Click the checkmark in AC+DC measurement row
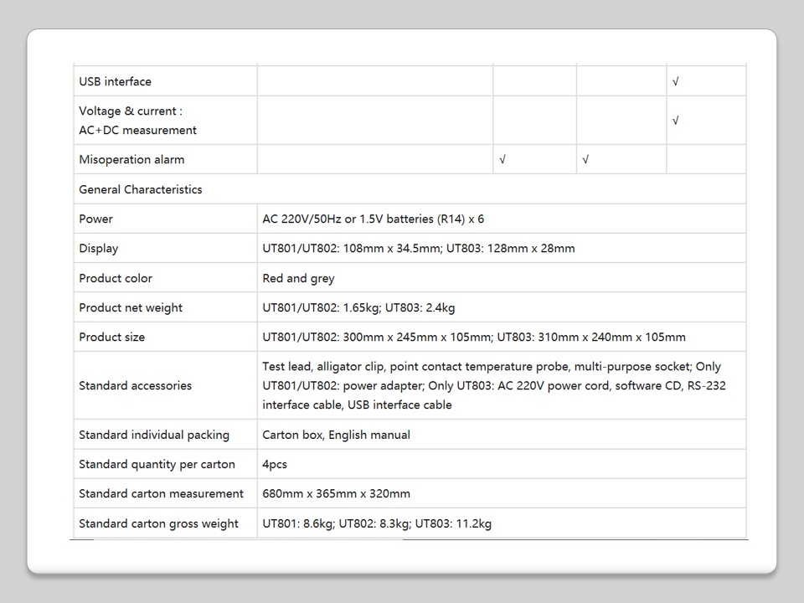This screenshot has height=603, width=804. [676, 121]
